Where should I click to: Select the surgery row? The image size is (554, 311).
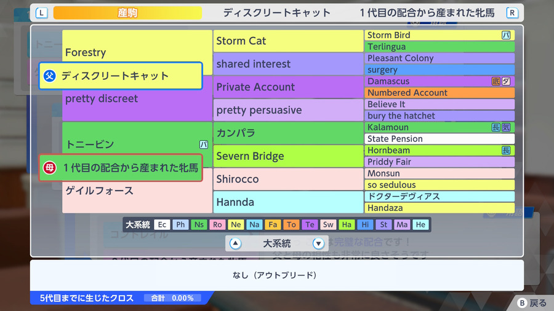point(440,70)
